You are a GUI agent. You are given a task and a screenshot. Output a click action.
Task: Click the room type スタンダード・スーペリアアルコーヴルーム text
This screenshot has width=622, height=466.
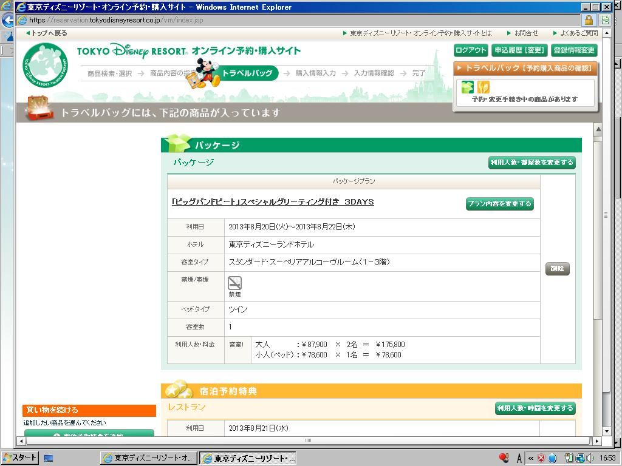[309, 262]
